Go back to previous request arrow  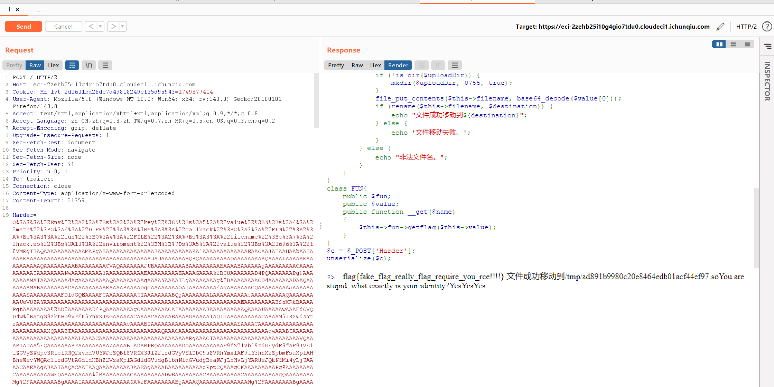[91, 26]
